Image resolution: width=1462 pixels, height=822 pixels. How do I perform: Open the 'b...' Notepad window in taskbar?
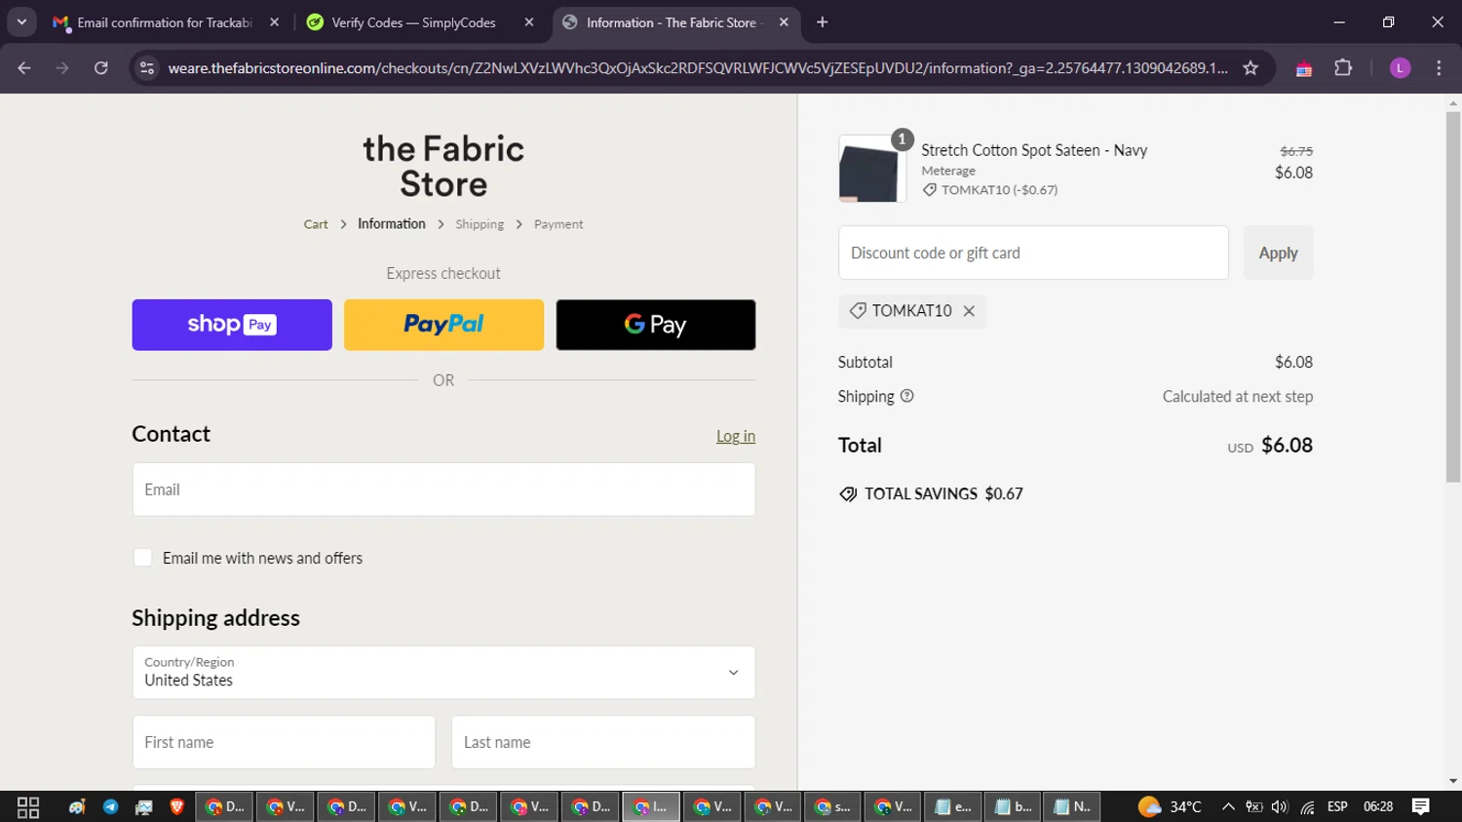pos(1013,807)
